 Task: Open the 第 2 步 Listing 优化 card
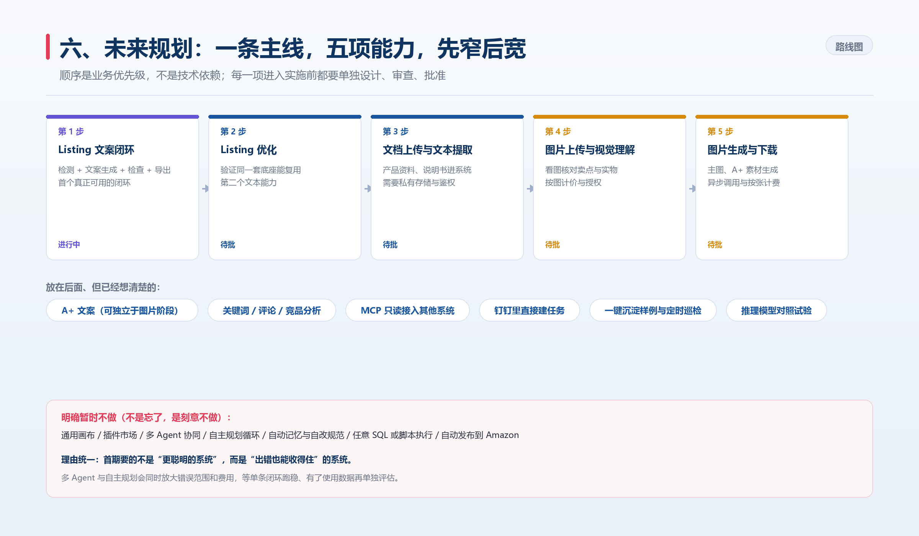click(x=285, y=188)
